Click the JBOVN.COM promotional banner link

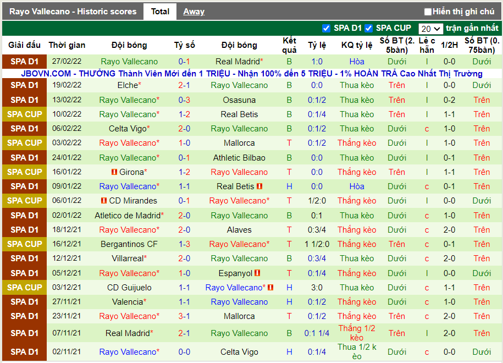coord(252,74)
